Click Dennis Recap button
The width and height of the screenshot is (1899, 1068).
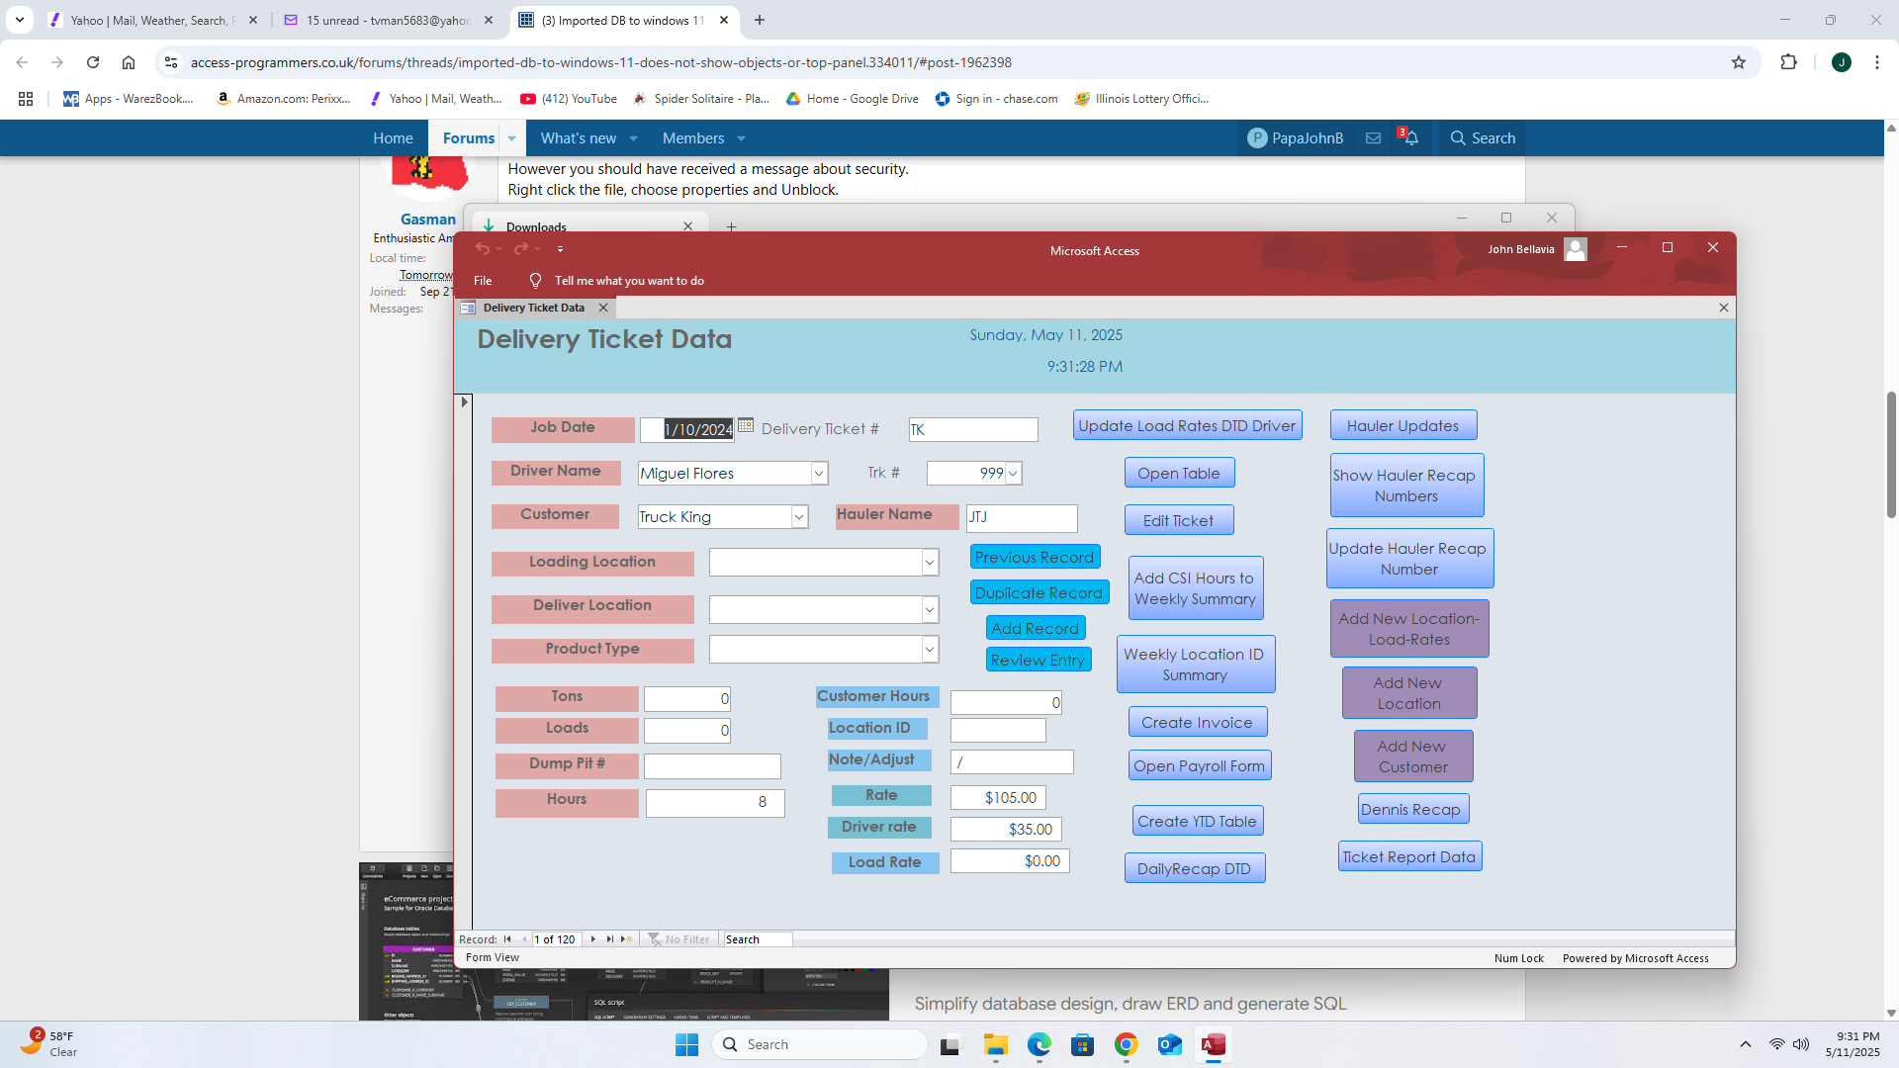[1412, 809]
